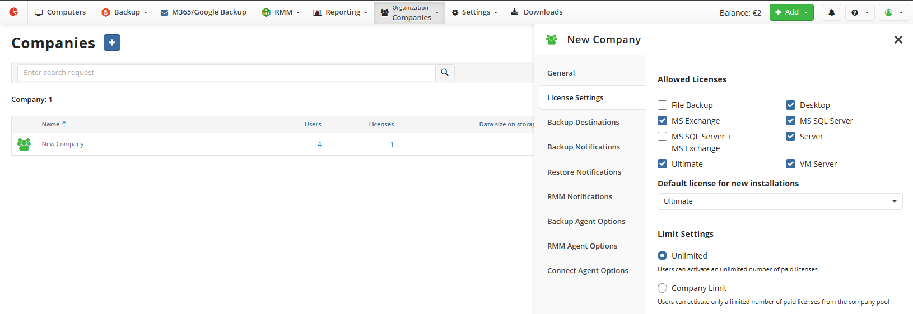Click the green company icon in table row

click(x=24, y=144)
